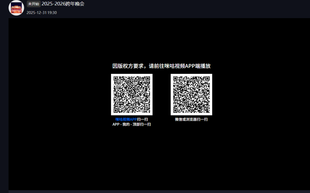This screenshot has height=193, width=310.
Task: Click the top-left finder square of left QR code
Action: click(x=116, y=79)
